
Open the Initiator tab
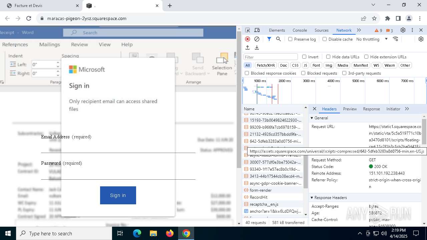point(393,109)
